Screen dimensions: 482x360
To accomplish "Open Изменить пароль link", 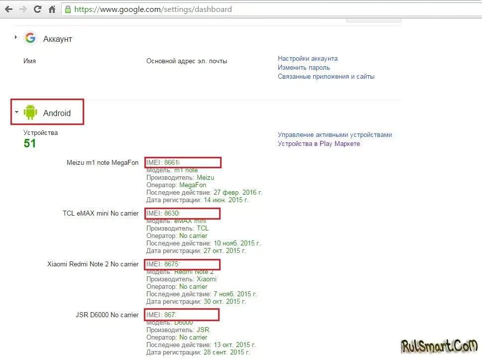I will tap(304, 67).
